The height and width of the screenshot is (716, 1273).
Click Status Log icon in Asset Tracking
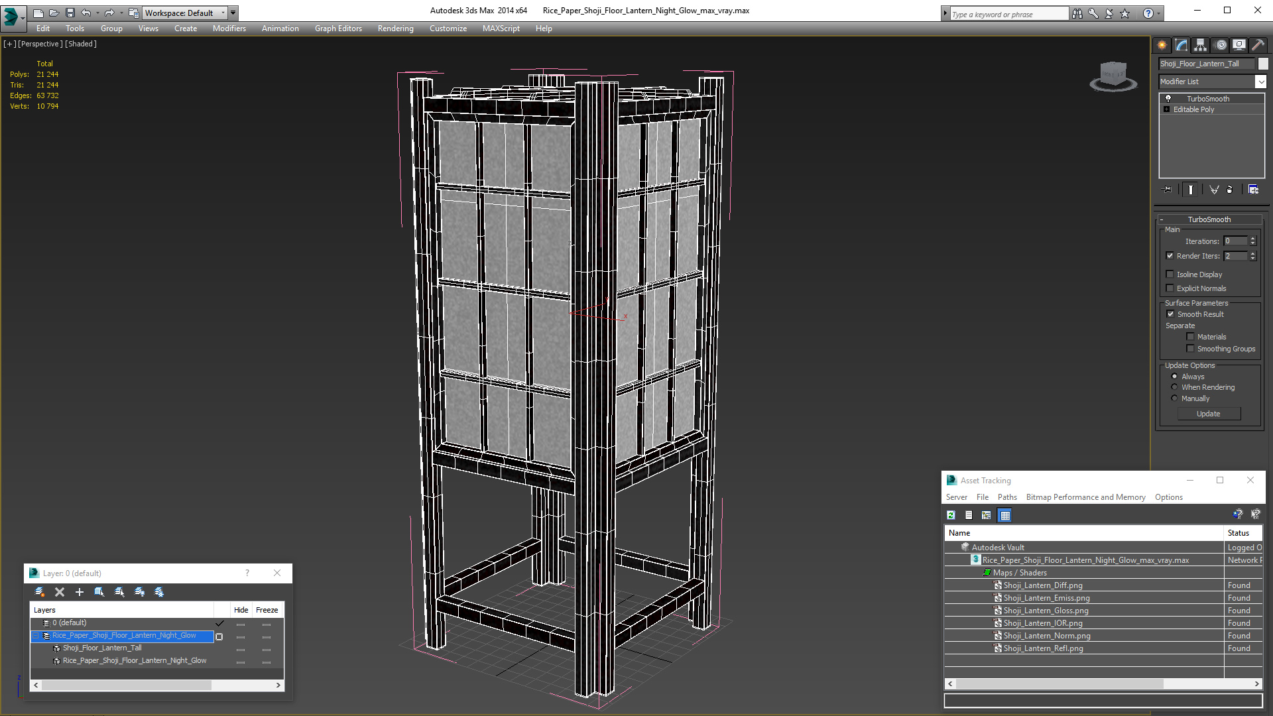pos(969,515)
